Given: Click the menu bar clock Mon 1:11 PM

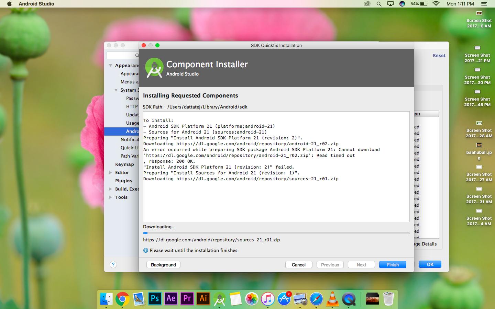Looking at the screenshot, I should 460,4.
